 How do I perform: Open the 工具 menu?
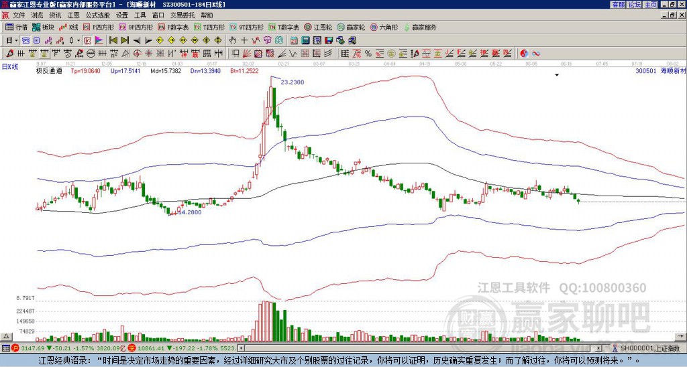[140, 15]
